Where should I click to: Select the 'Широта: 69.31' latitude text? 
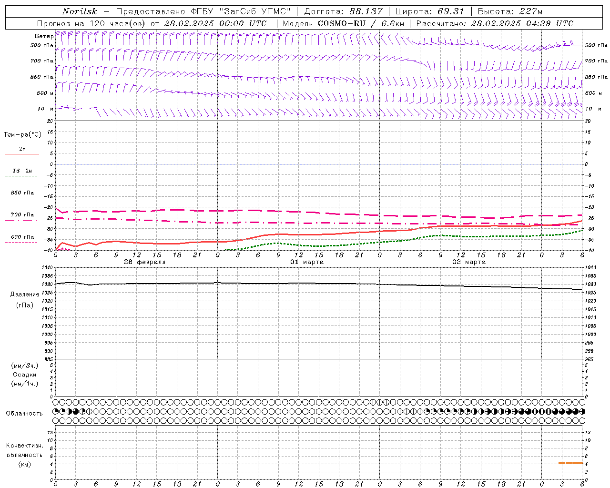pyautogui.click(x=430, y=11)
